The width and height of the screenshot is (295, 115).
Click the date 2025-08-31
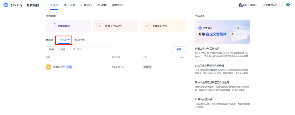117,67
